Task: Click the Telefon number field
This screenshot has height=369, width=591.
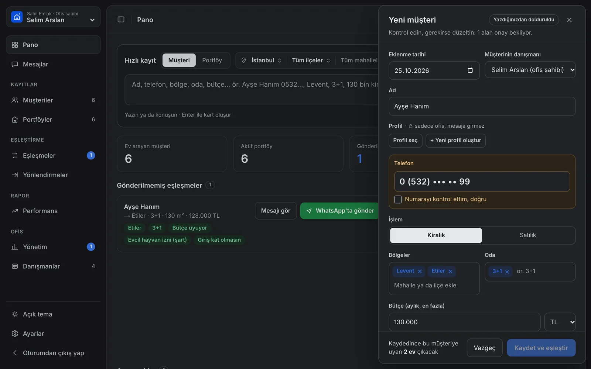Action: (x=482, y=182)
